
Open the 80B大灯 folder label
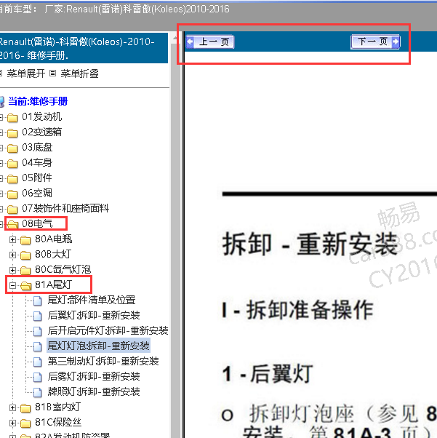(53, 254)
